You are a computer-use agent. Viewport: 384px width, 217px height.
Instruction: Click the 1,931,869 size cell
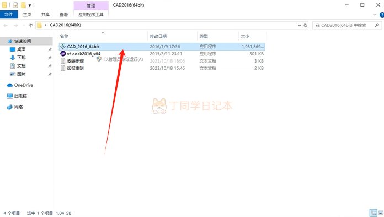253,47
